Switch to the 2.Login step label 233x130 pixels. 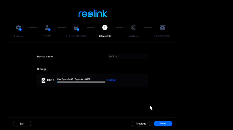tap(47, 36)
